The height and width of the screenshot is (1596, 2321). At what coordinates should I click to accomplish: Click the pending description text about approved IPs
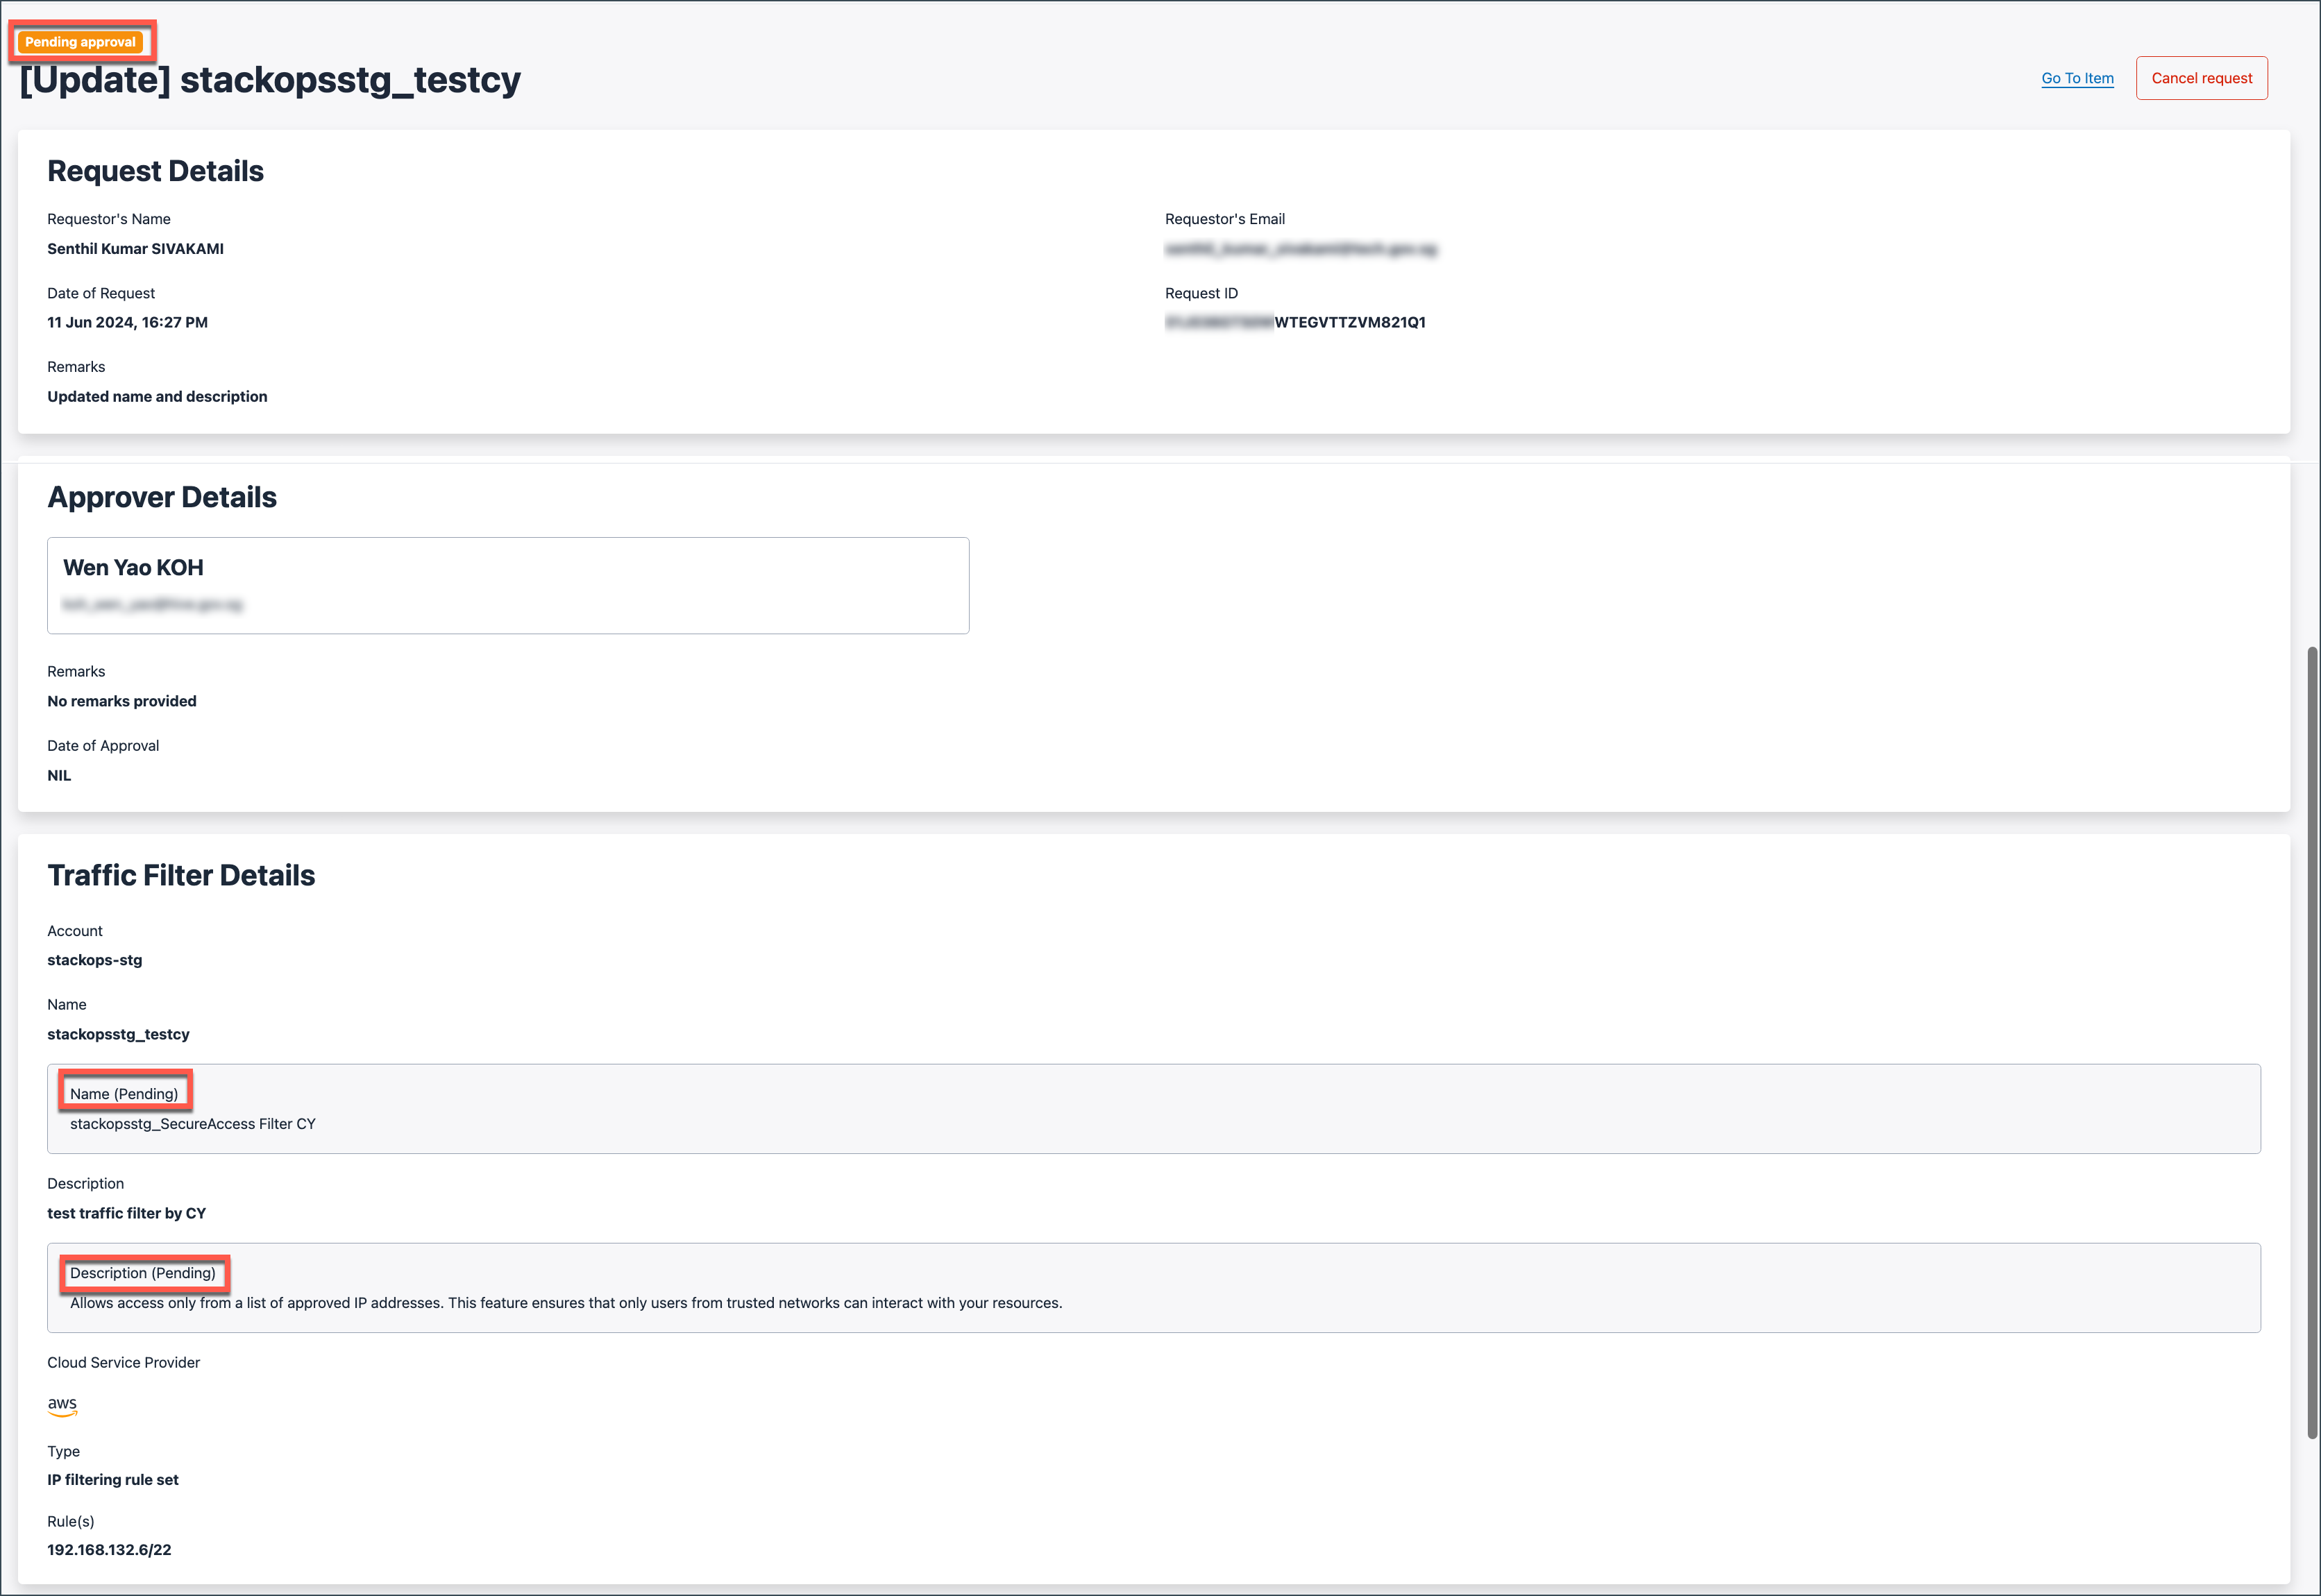point(566,1303)
